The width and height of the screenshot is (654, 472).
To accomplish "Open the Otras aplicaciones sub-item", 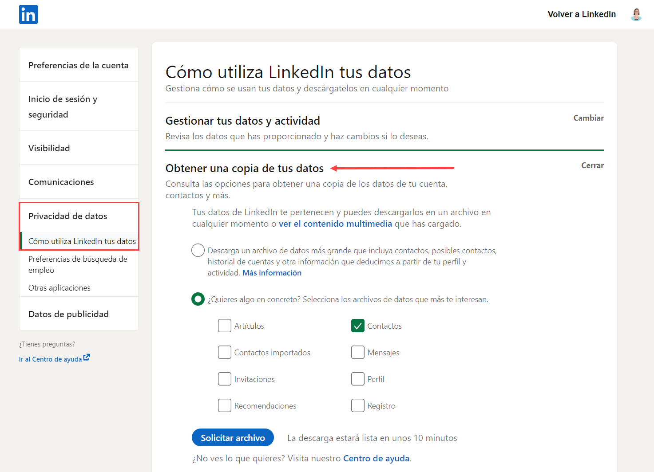I will (59, 288).
